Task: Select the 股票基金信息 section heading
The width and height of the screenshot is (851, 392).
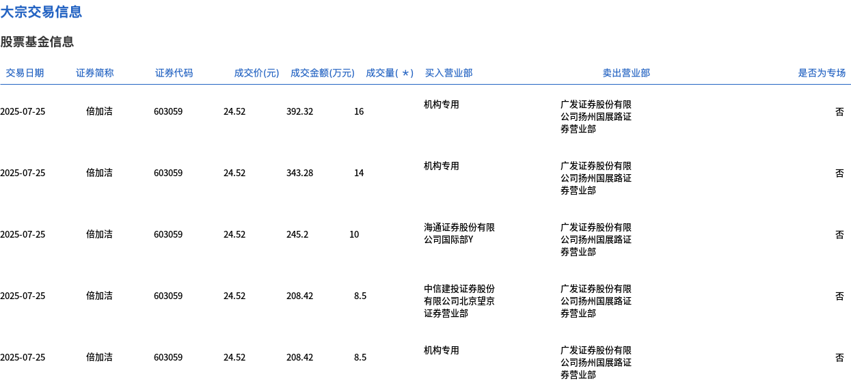Action: [37, 42]
